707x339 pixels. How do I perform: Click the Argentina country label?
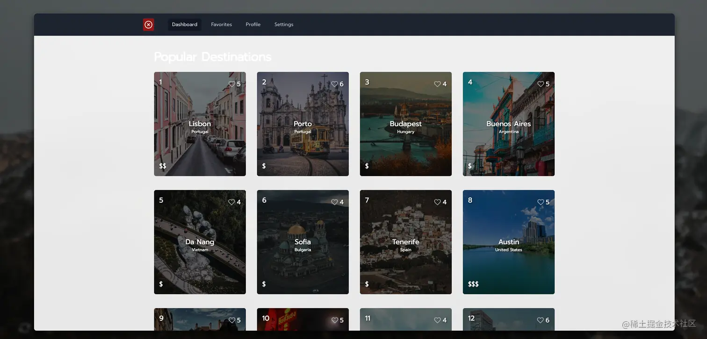pos(509,132)
